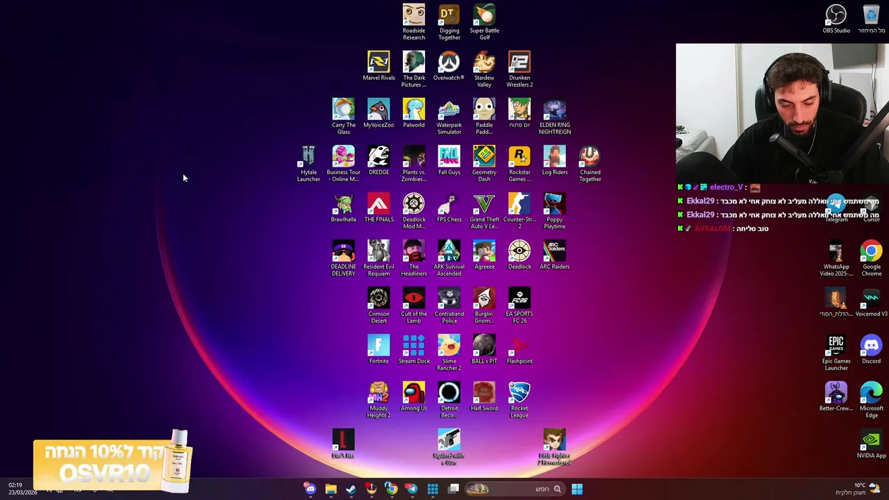Select the Brawlhalla desktop icon
This screenshot has width=889, height=500.
(343, 208)
